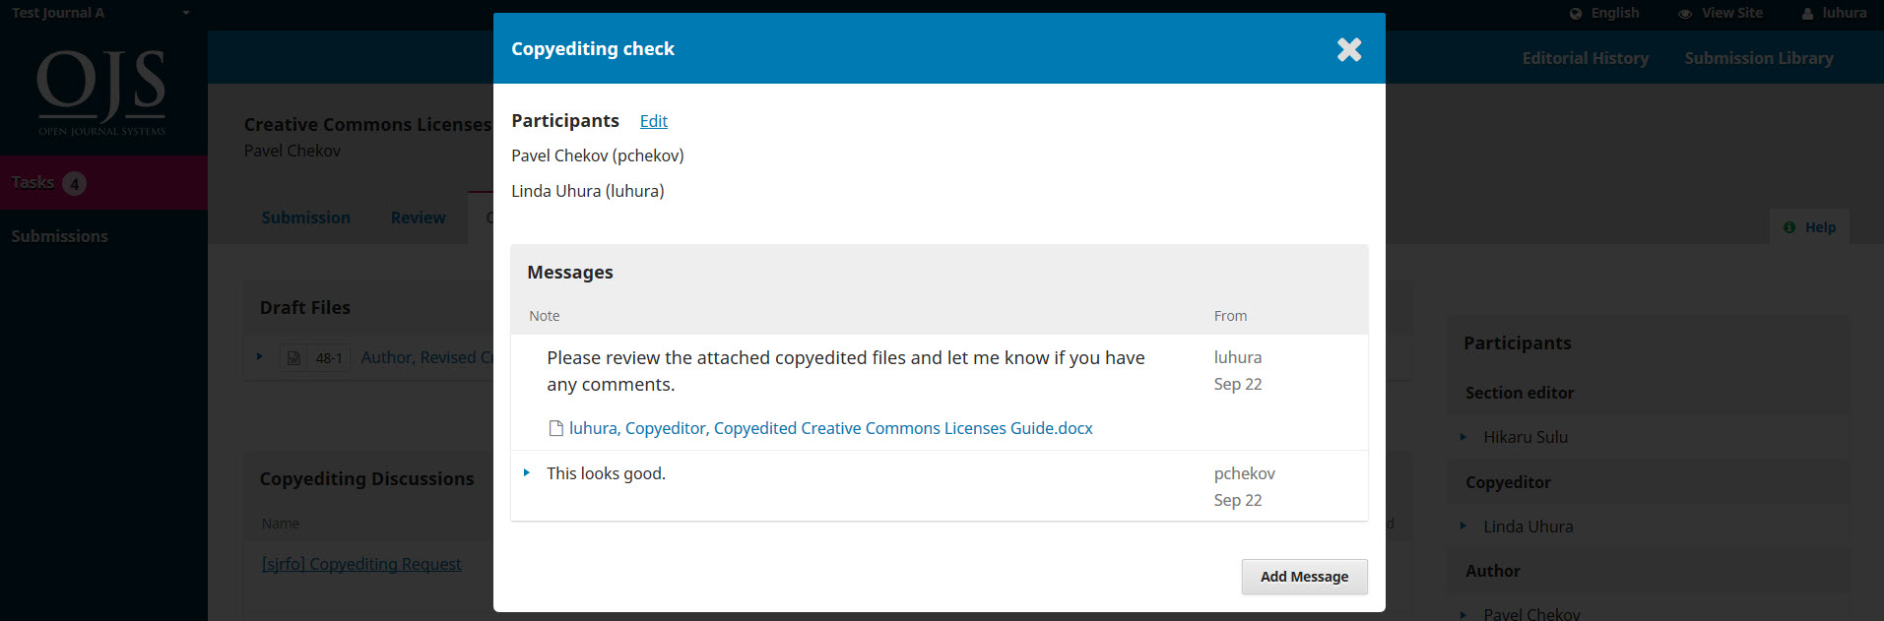Click the file icon beside draft file 48-1

tap(293, 357)
